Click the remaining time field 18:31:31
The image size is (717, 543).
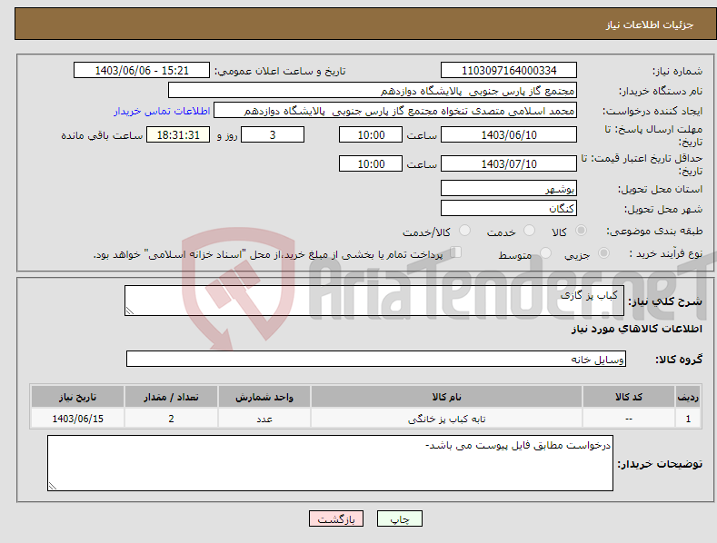178,134
